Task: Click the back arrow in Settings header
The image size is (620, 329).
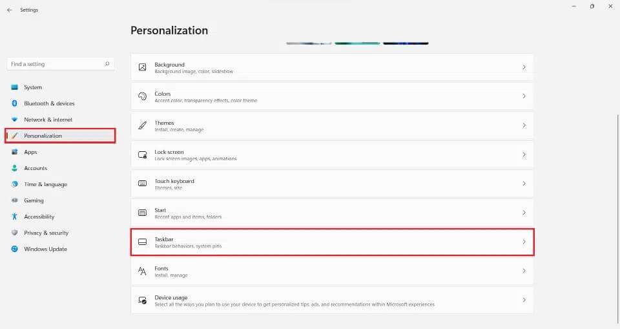Action: 10,10
